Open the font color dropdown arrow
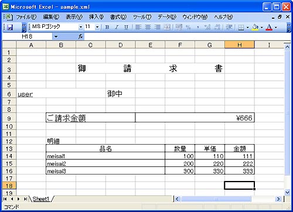293x212 pixels. click(x=276, y=28)
